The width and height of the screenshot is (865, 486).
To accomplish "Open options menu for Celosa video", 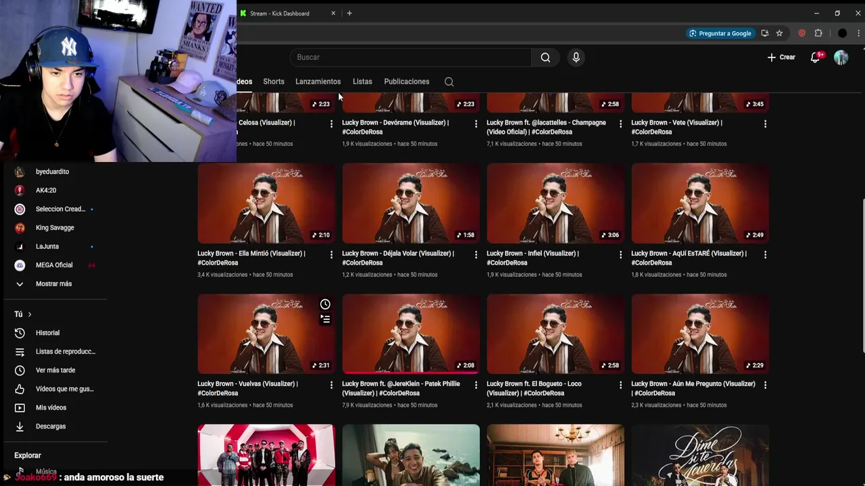I will [331, 124].
